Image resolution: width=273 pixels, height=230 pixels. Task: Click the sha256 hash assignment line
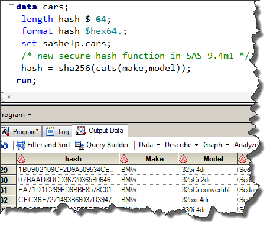coord(106,69)
